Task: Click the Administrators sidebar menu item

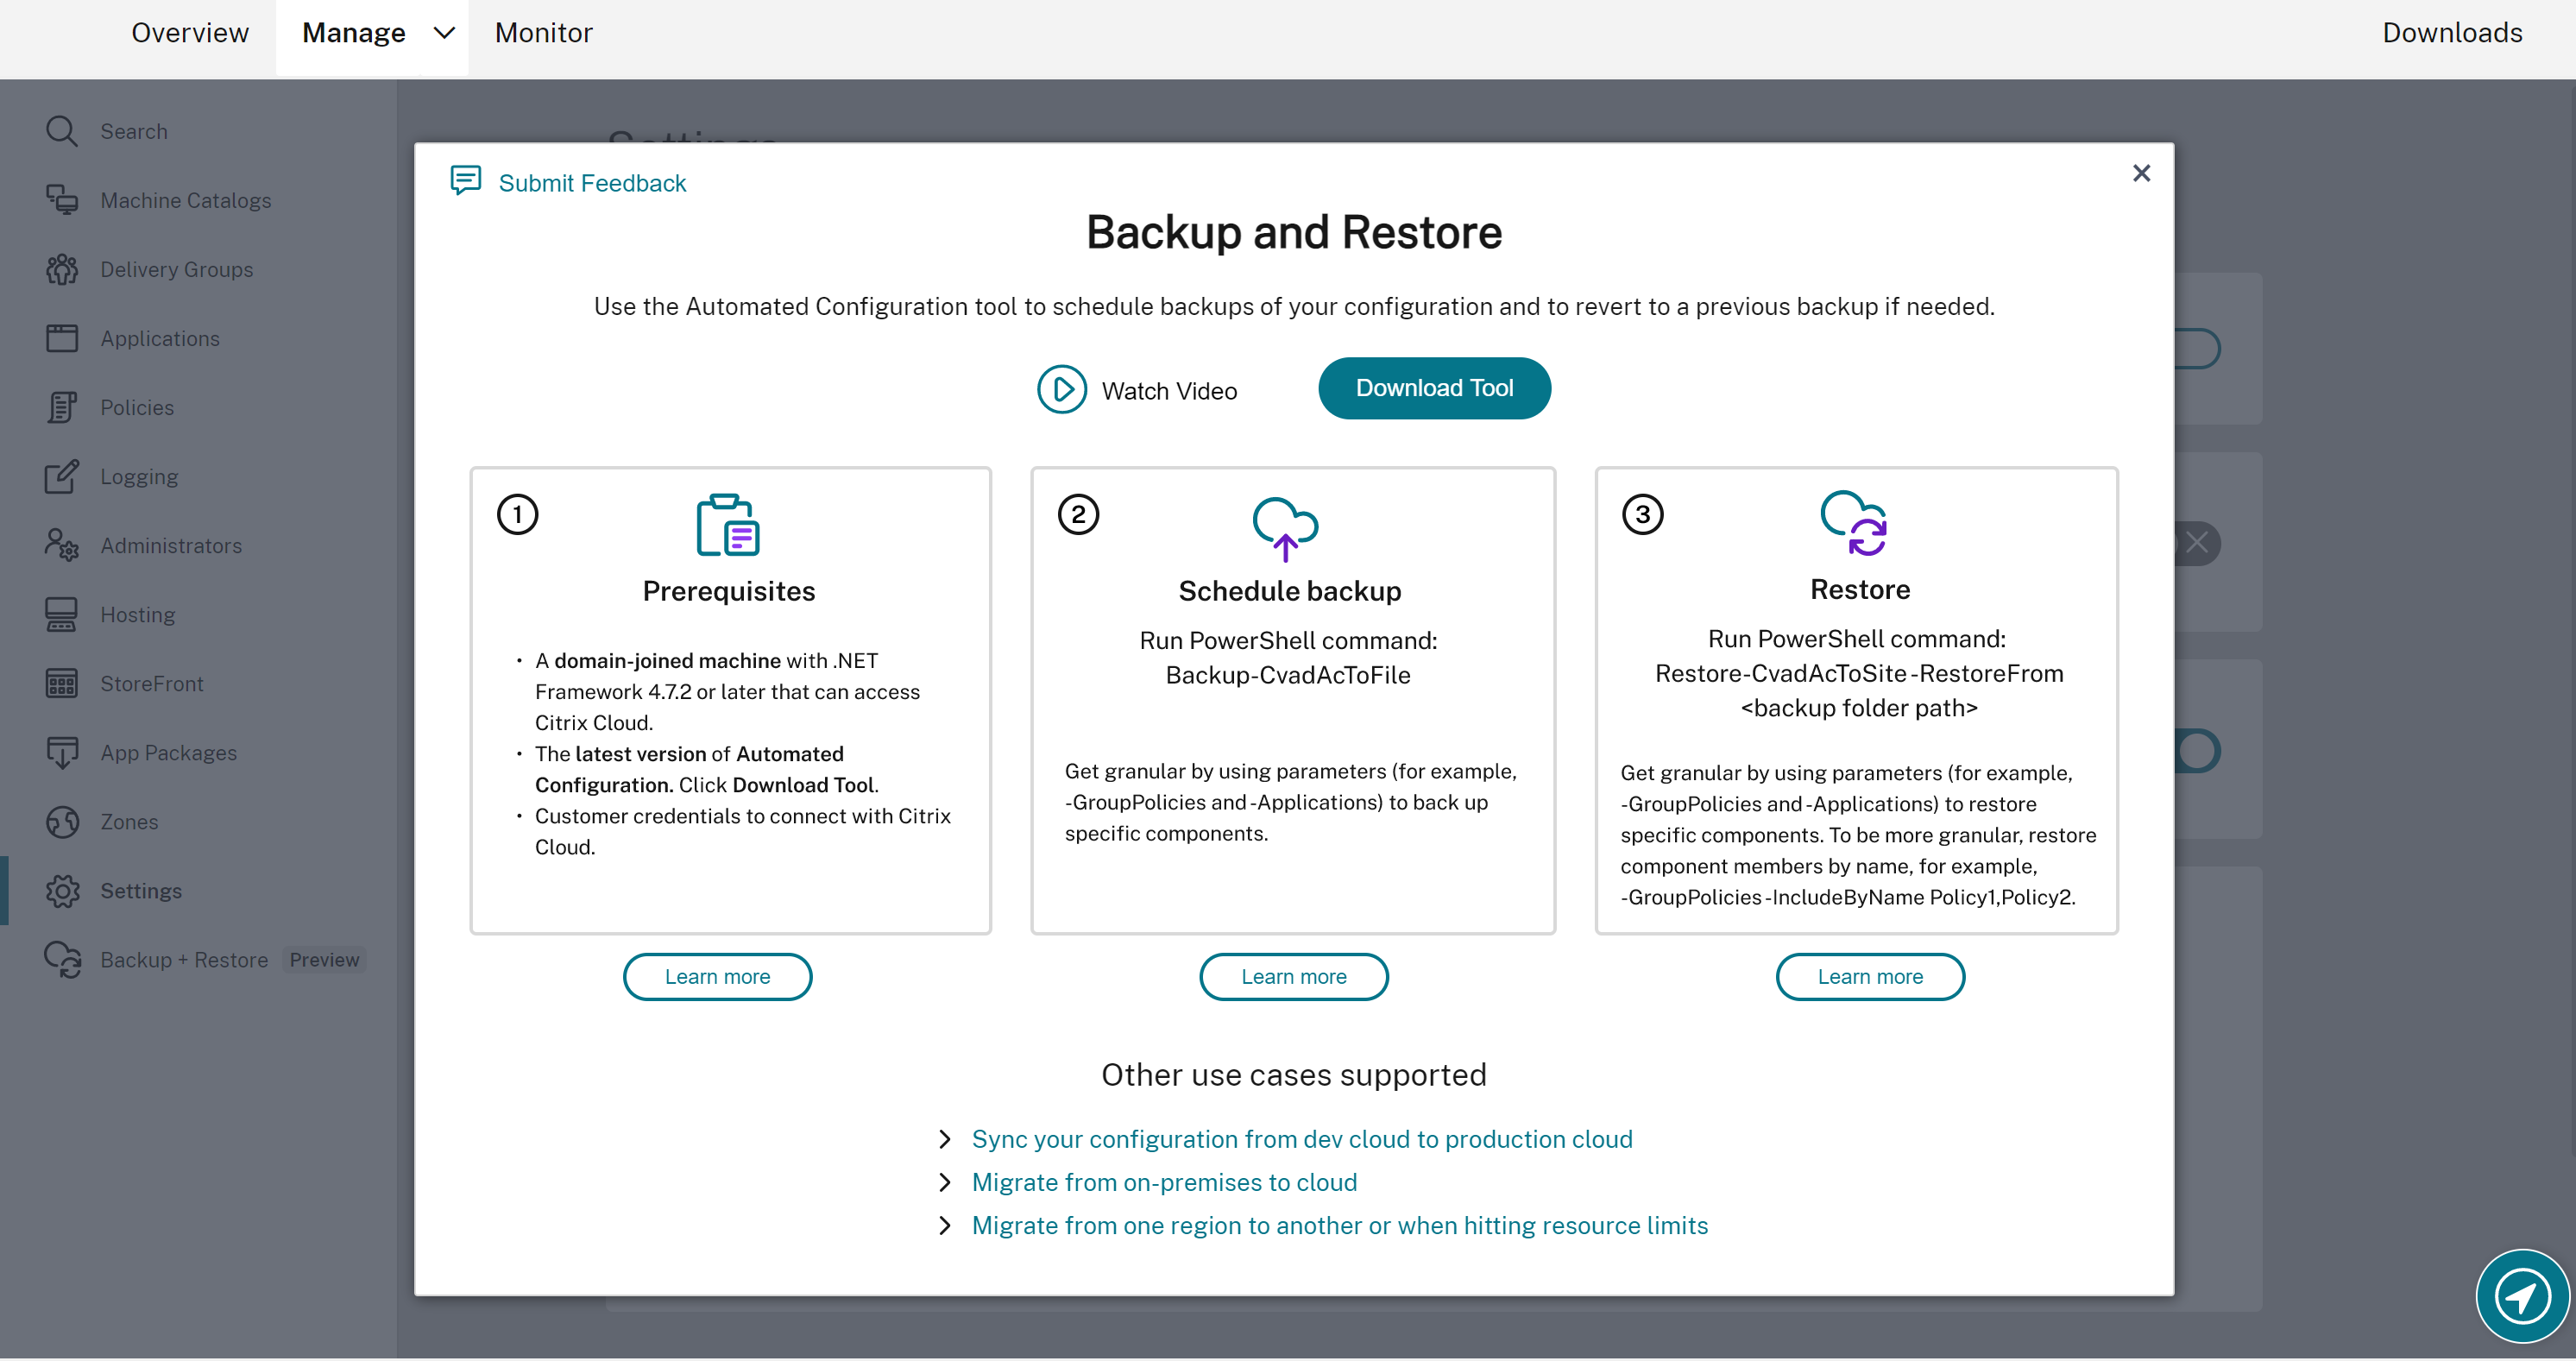Action: (172, 545)
